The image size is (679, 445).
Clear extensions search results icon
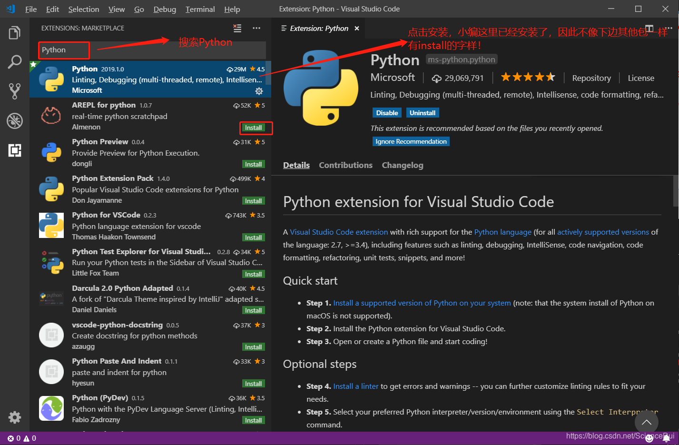237,28
